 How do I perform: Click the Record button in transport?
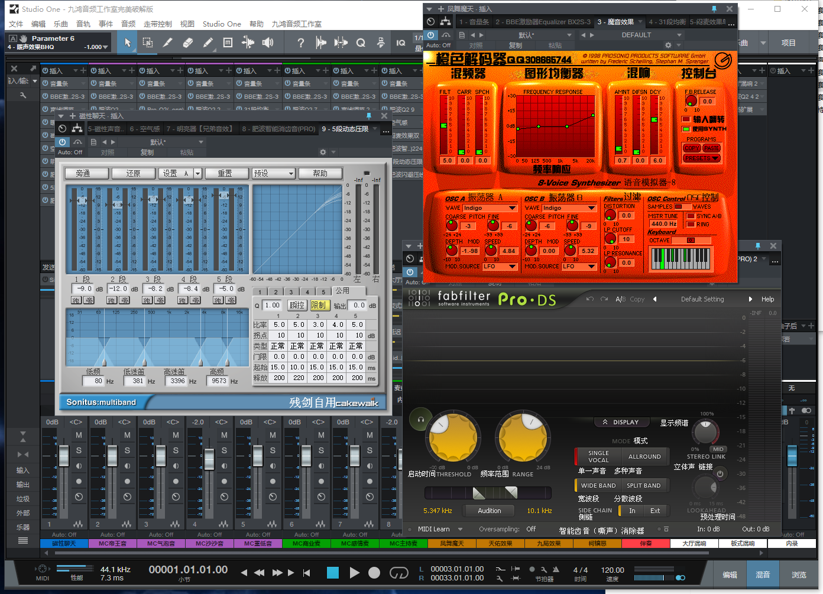point(374,573)
